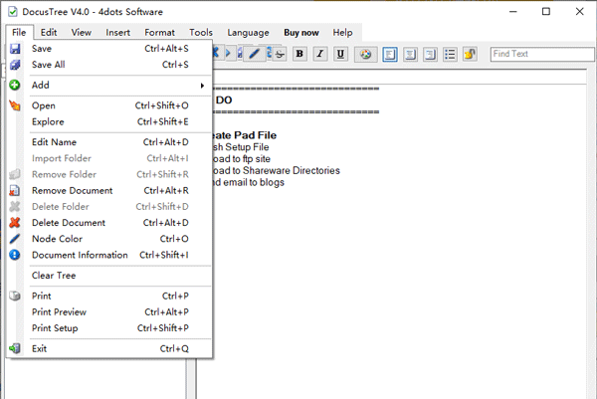This screenshot has height=399, width=597.
Task: Click the printer icon beside Print
Action: click(15, 296)
